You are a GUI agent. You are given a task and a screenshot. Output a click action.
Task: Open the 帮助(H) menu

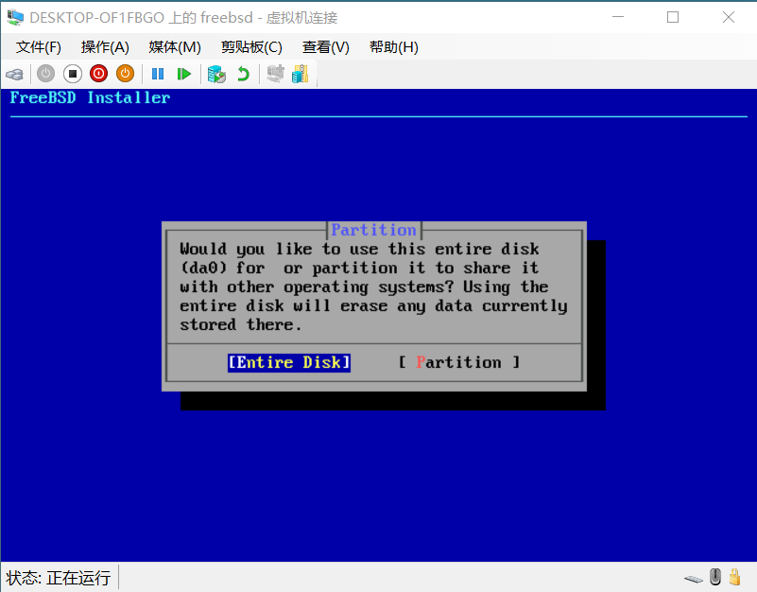(393, 47)
